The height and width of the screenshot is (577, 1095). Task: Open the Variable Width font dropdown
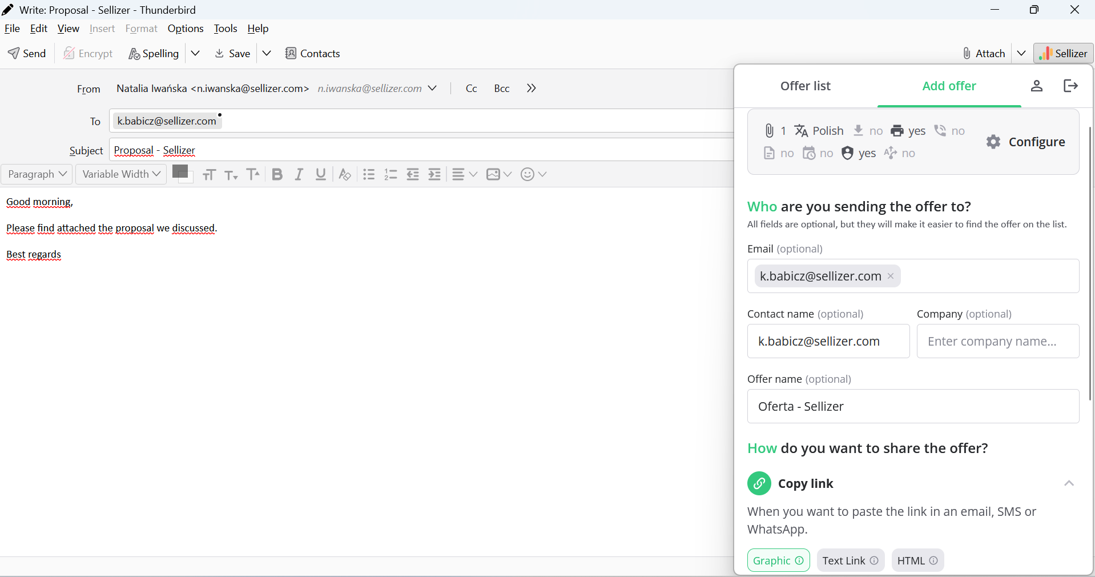coord(121,174)
